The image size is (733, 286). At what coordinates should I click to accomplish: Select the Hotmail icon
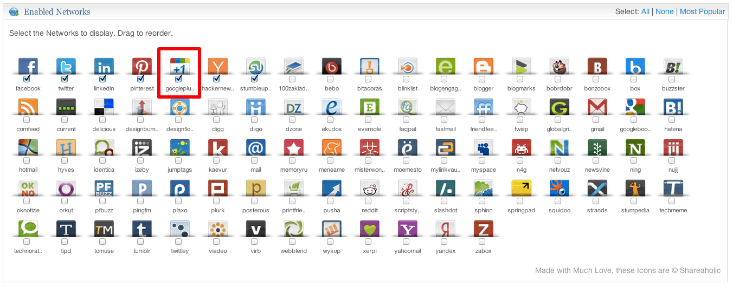[x=28, y=148]
